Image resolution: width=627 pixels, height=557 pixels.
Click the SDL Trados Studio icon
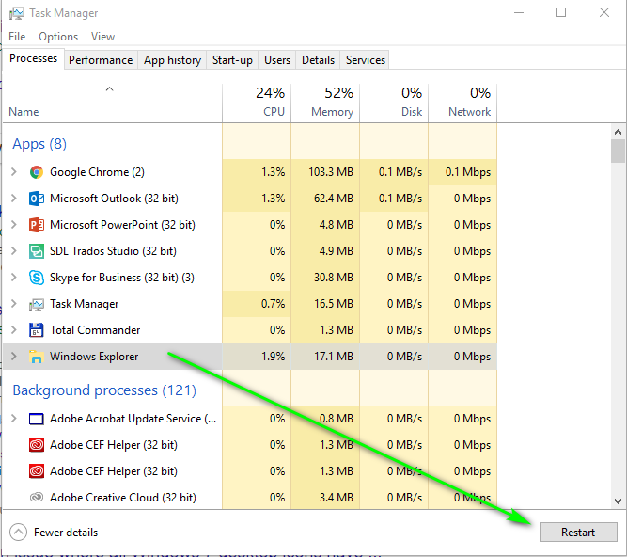[37, 251]
